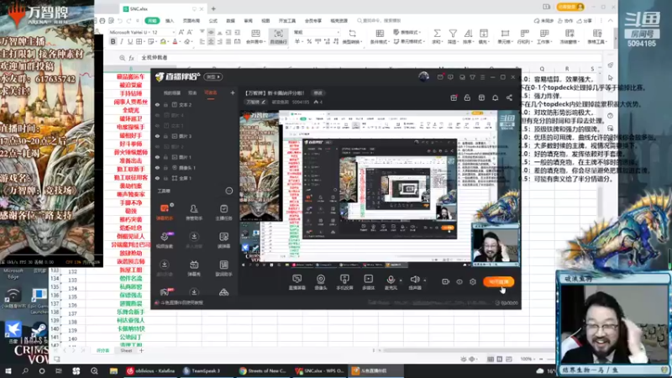Screen dimensions: 672x378
Task: Show the 图片 2 layer with its eye
Action: (x=157, y=146)
